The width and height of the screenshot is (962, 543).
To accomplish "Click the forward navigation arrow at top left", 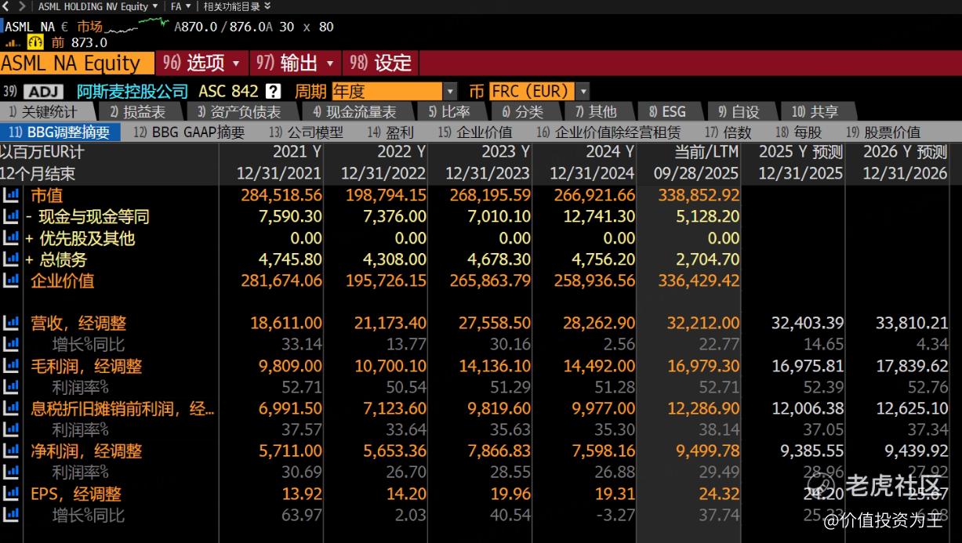I will [x=22, y=6].
